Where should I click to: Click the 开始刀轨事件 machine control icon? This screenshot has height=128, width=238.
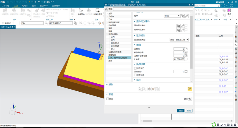pyautogui.click(x=178, y=26)
